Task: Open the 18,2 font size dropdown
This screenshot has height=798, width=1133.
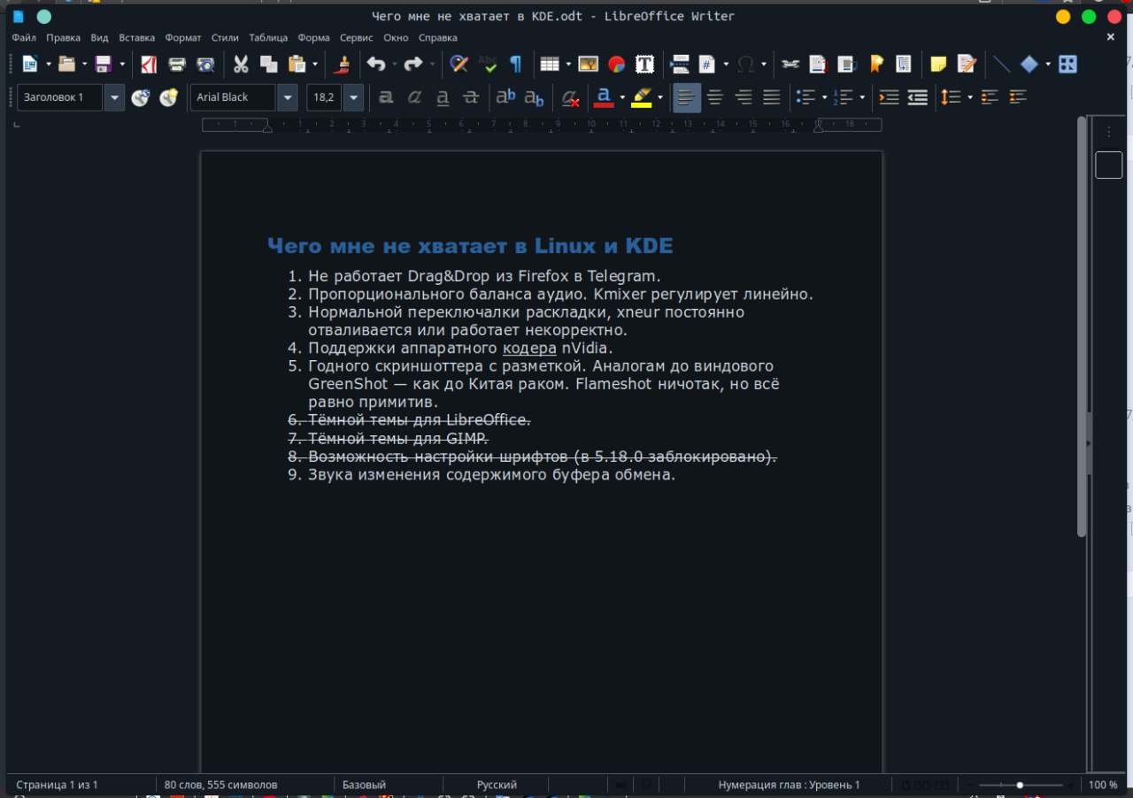Action: (x=354, y=97)
